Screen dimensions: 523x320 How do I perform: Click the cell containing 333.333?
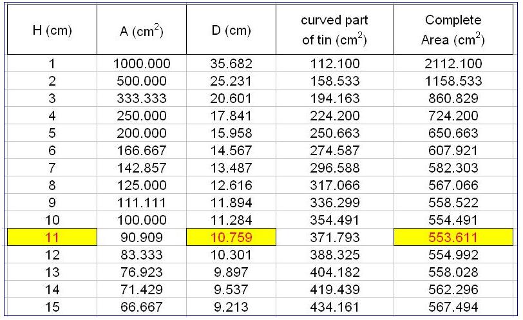tap(141, 99)
